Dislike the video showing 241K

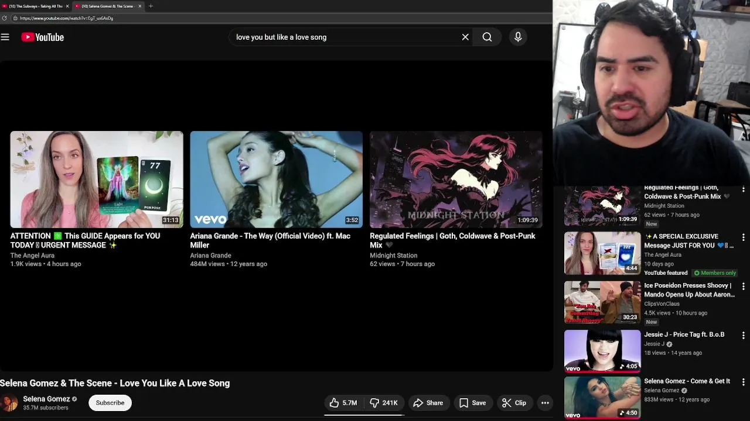tap(384, 403)
